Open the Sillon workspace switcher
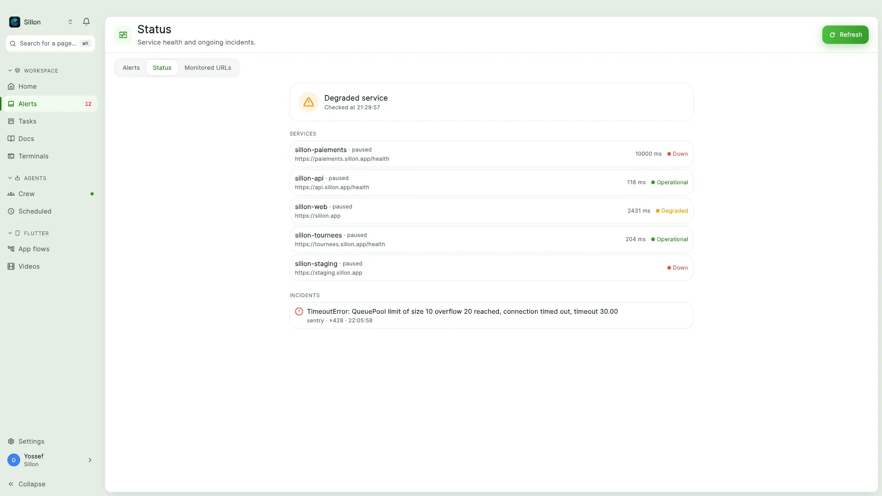This screenshot has height=496, width=882. click(x=41, y=22)
